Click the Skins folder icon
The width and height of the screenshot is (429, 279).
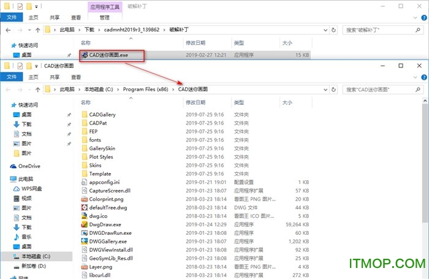tap(85, 166)
